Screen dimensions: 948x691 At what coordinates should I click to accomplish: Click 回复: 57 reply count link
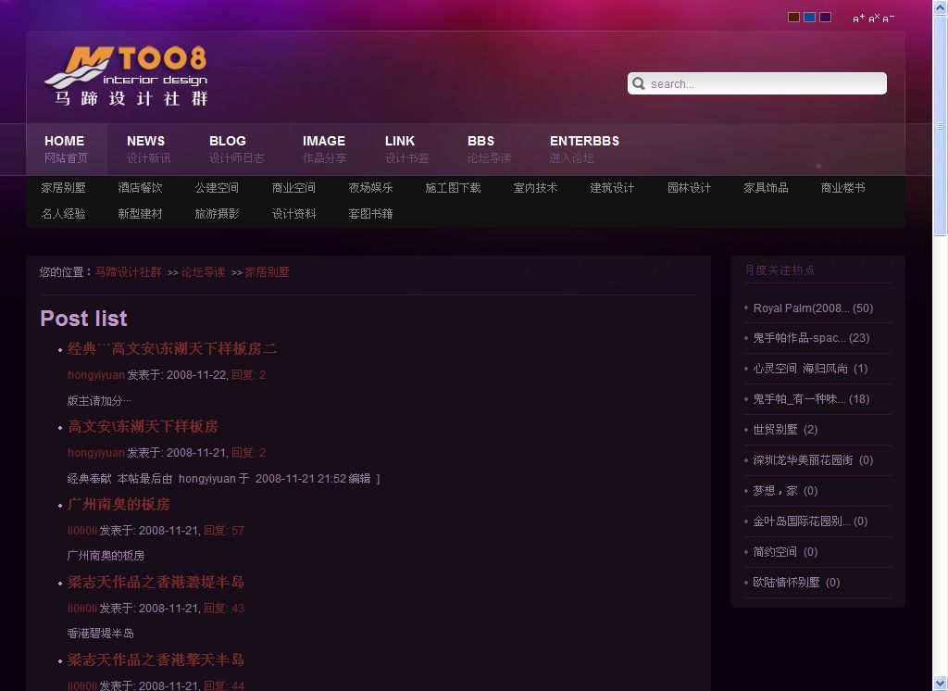[x=224, y=531]
